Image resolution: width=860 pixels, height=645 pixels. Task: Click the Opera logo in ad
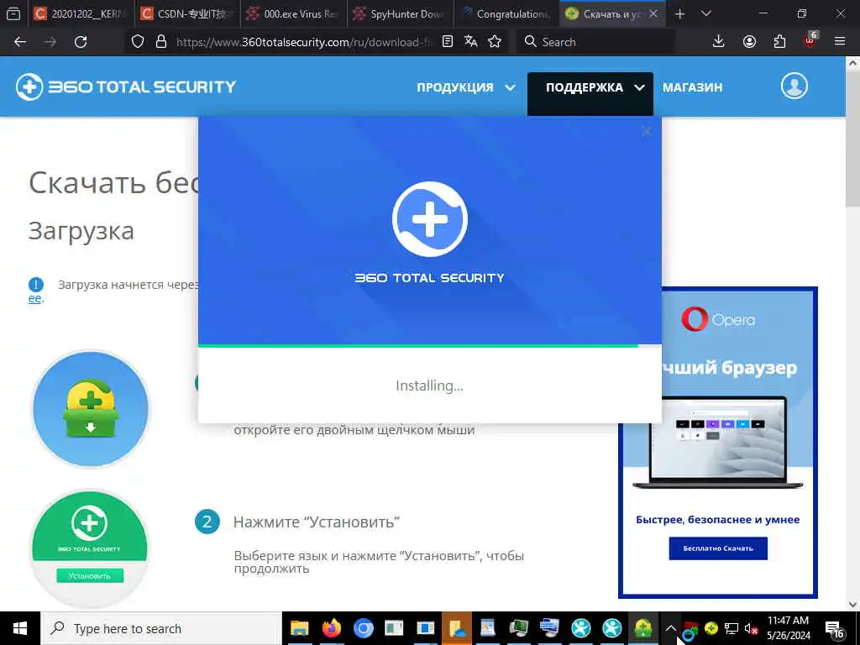point(718,319)
